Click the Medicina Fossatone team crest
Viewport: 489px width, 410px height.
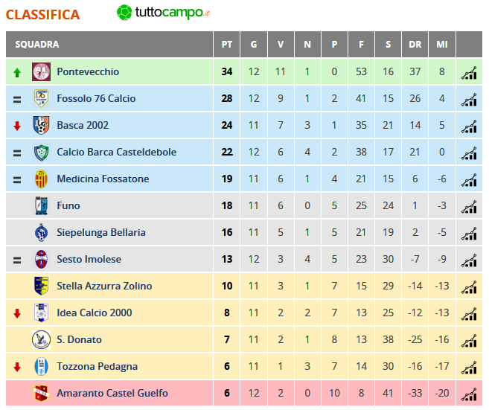[x=41, y=179]
